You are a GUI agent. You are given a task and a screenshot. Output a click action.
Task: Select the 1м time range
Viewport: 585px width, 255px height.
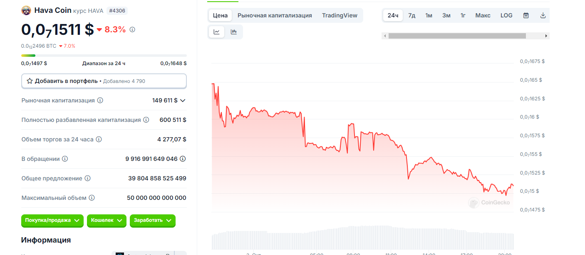429,15
